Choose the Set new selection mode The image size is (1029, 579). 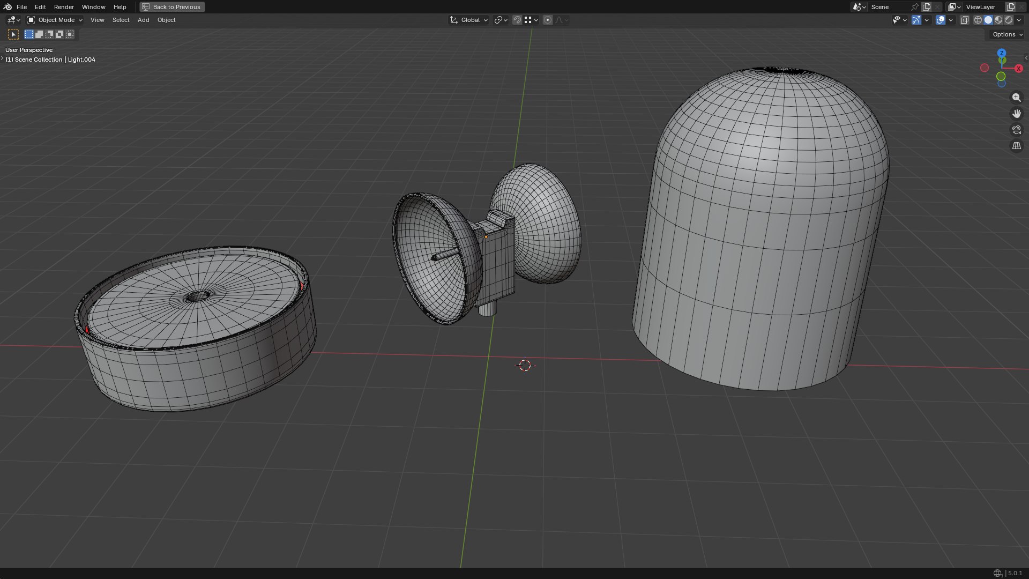coord(29,34)
